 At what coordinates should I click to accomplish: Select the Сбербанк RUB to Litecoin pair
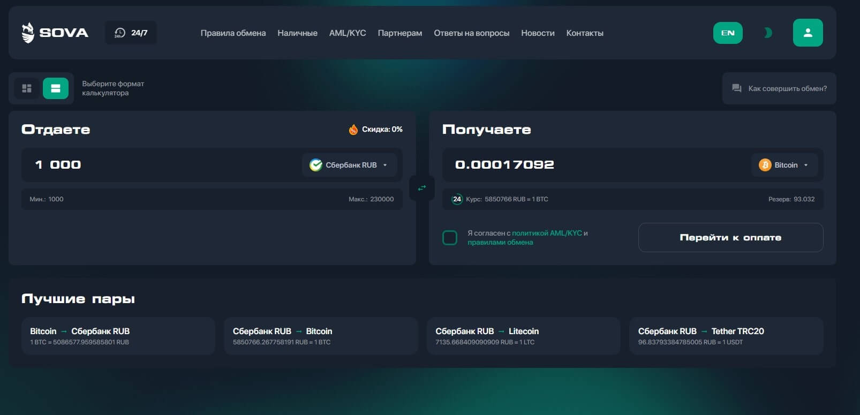(x=523, y=336)
